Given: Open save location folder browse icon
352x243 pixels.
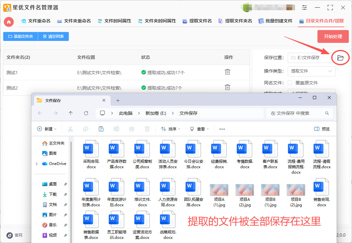Looking at the screenshot, I should tap(340, 58).
